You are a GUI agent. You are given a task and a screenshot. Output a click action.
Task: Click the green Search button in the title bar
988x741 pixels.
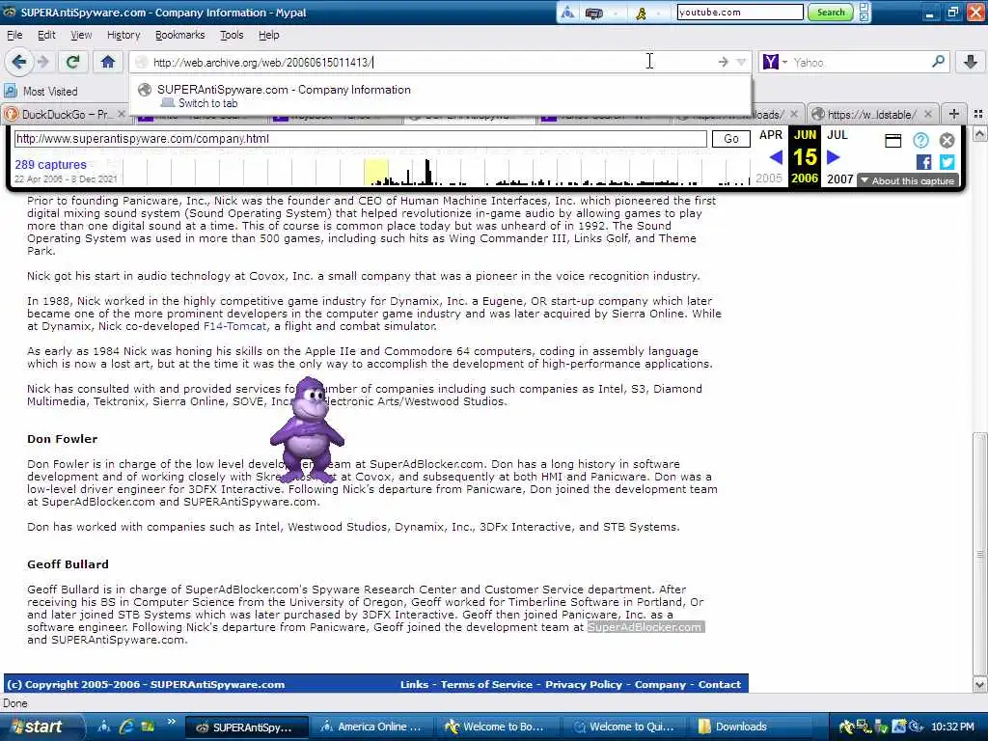pyautogui.click(x=830, y=12)
